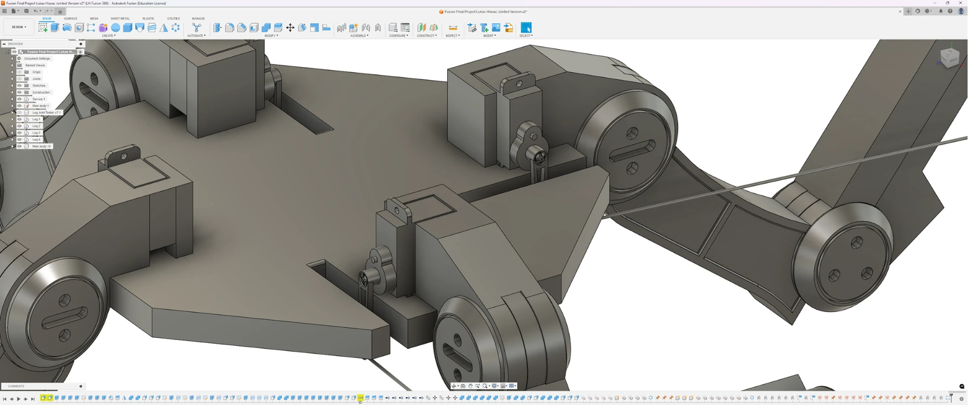
Task: Open the Modify dropdown menu
Action: click(x=271, y=36)
